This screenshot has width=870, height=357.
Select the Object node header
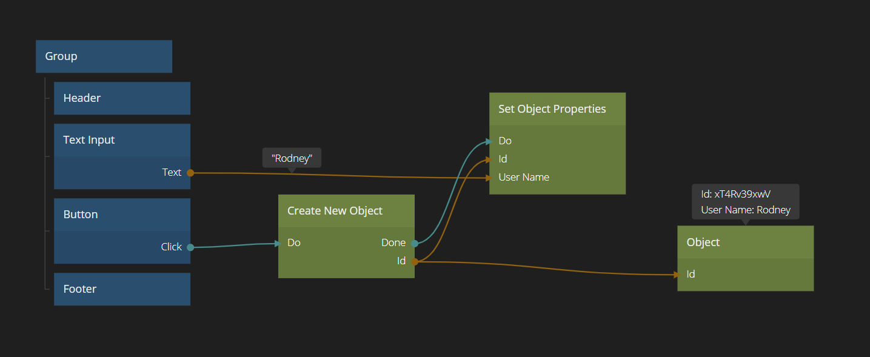pyautogui.click(x=745, y=242)
